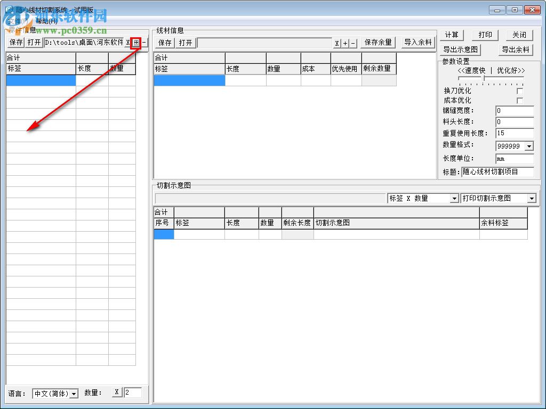This screenshot has width=546, height=409.
Task: Click the 导出示意图 button
Action: 460,50
